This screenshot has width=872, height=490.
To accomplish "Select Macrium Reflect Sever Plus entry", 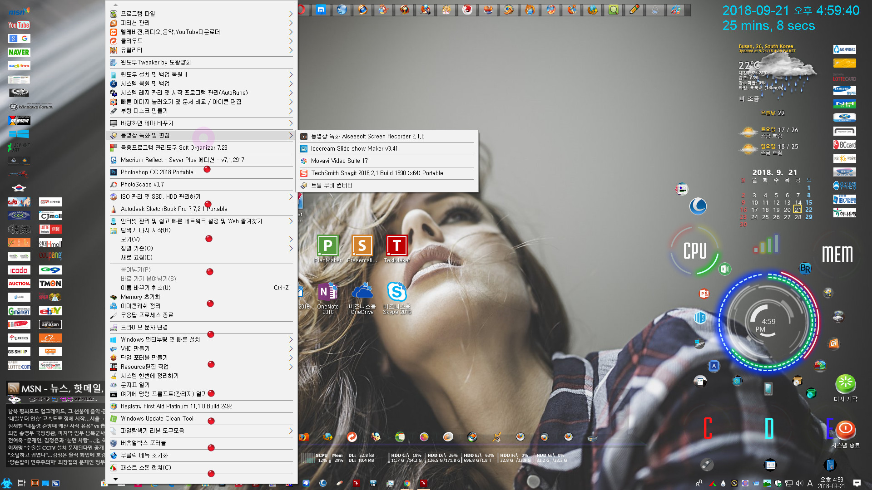I will [x=201, y=160].
